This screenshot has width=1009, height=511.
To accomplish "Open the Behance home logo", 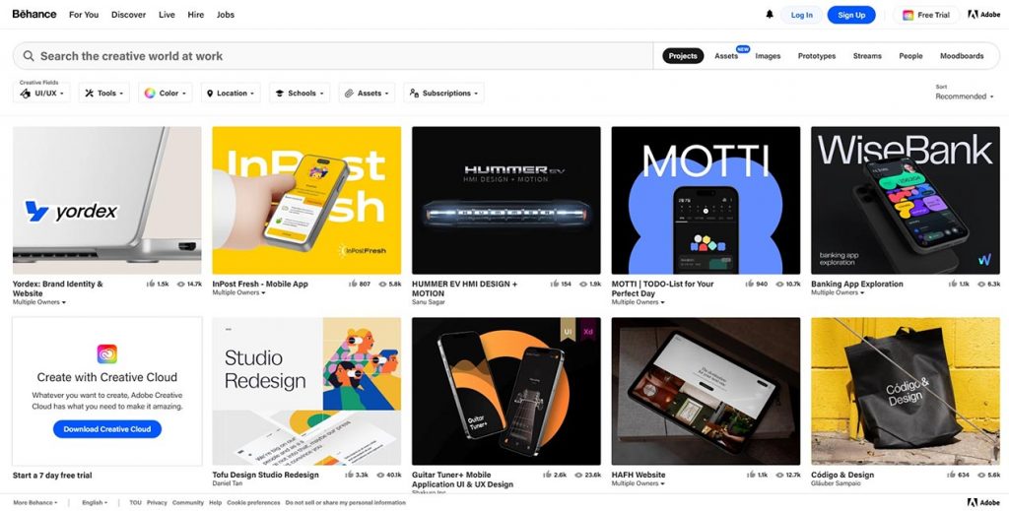I will pos(34,14).
